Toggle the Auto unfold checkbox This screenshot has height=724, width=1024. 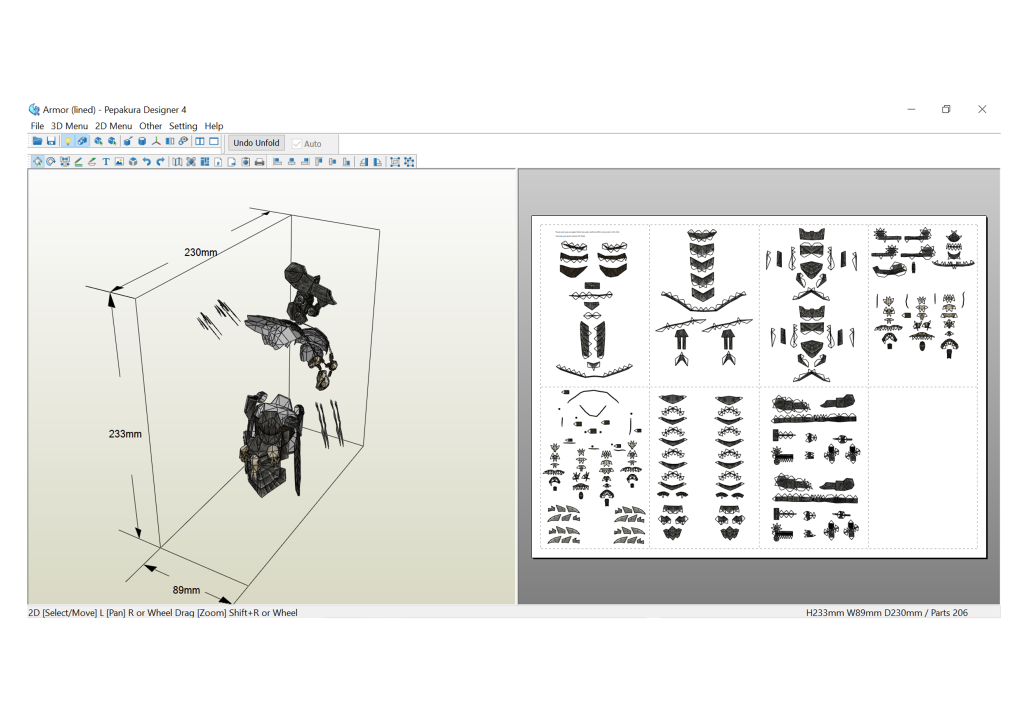pos(297,144)
